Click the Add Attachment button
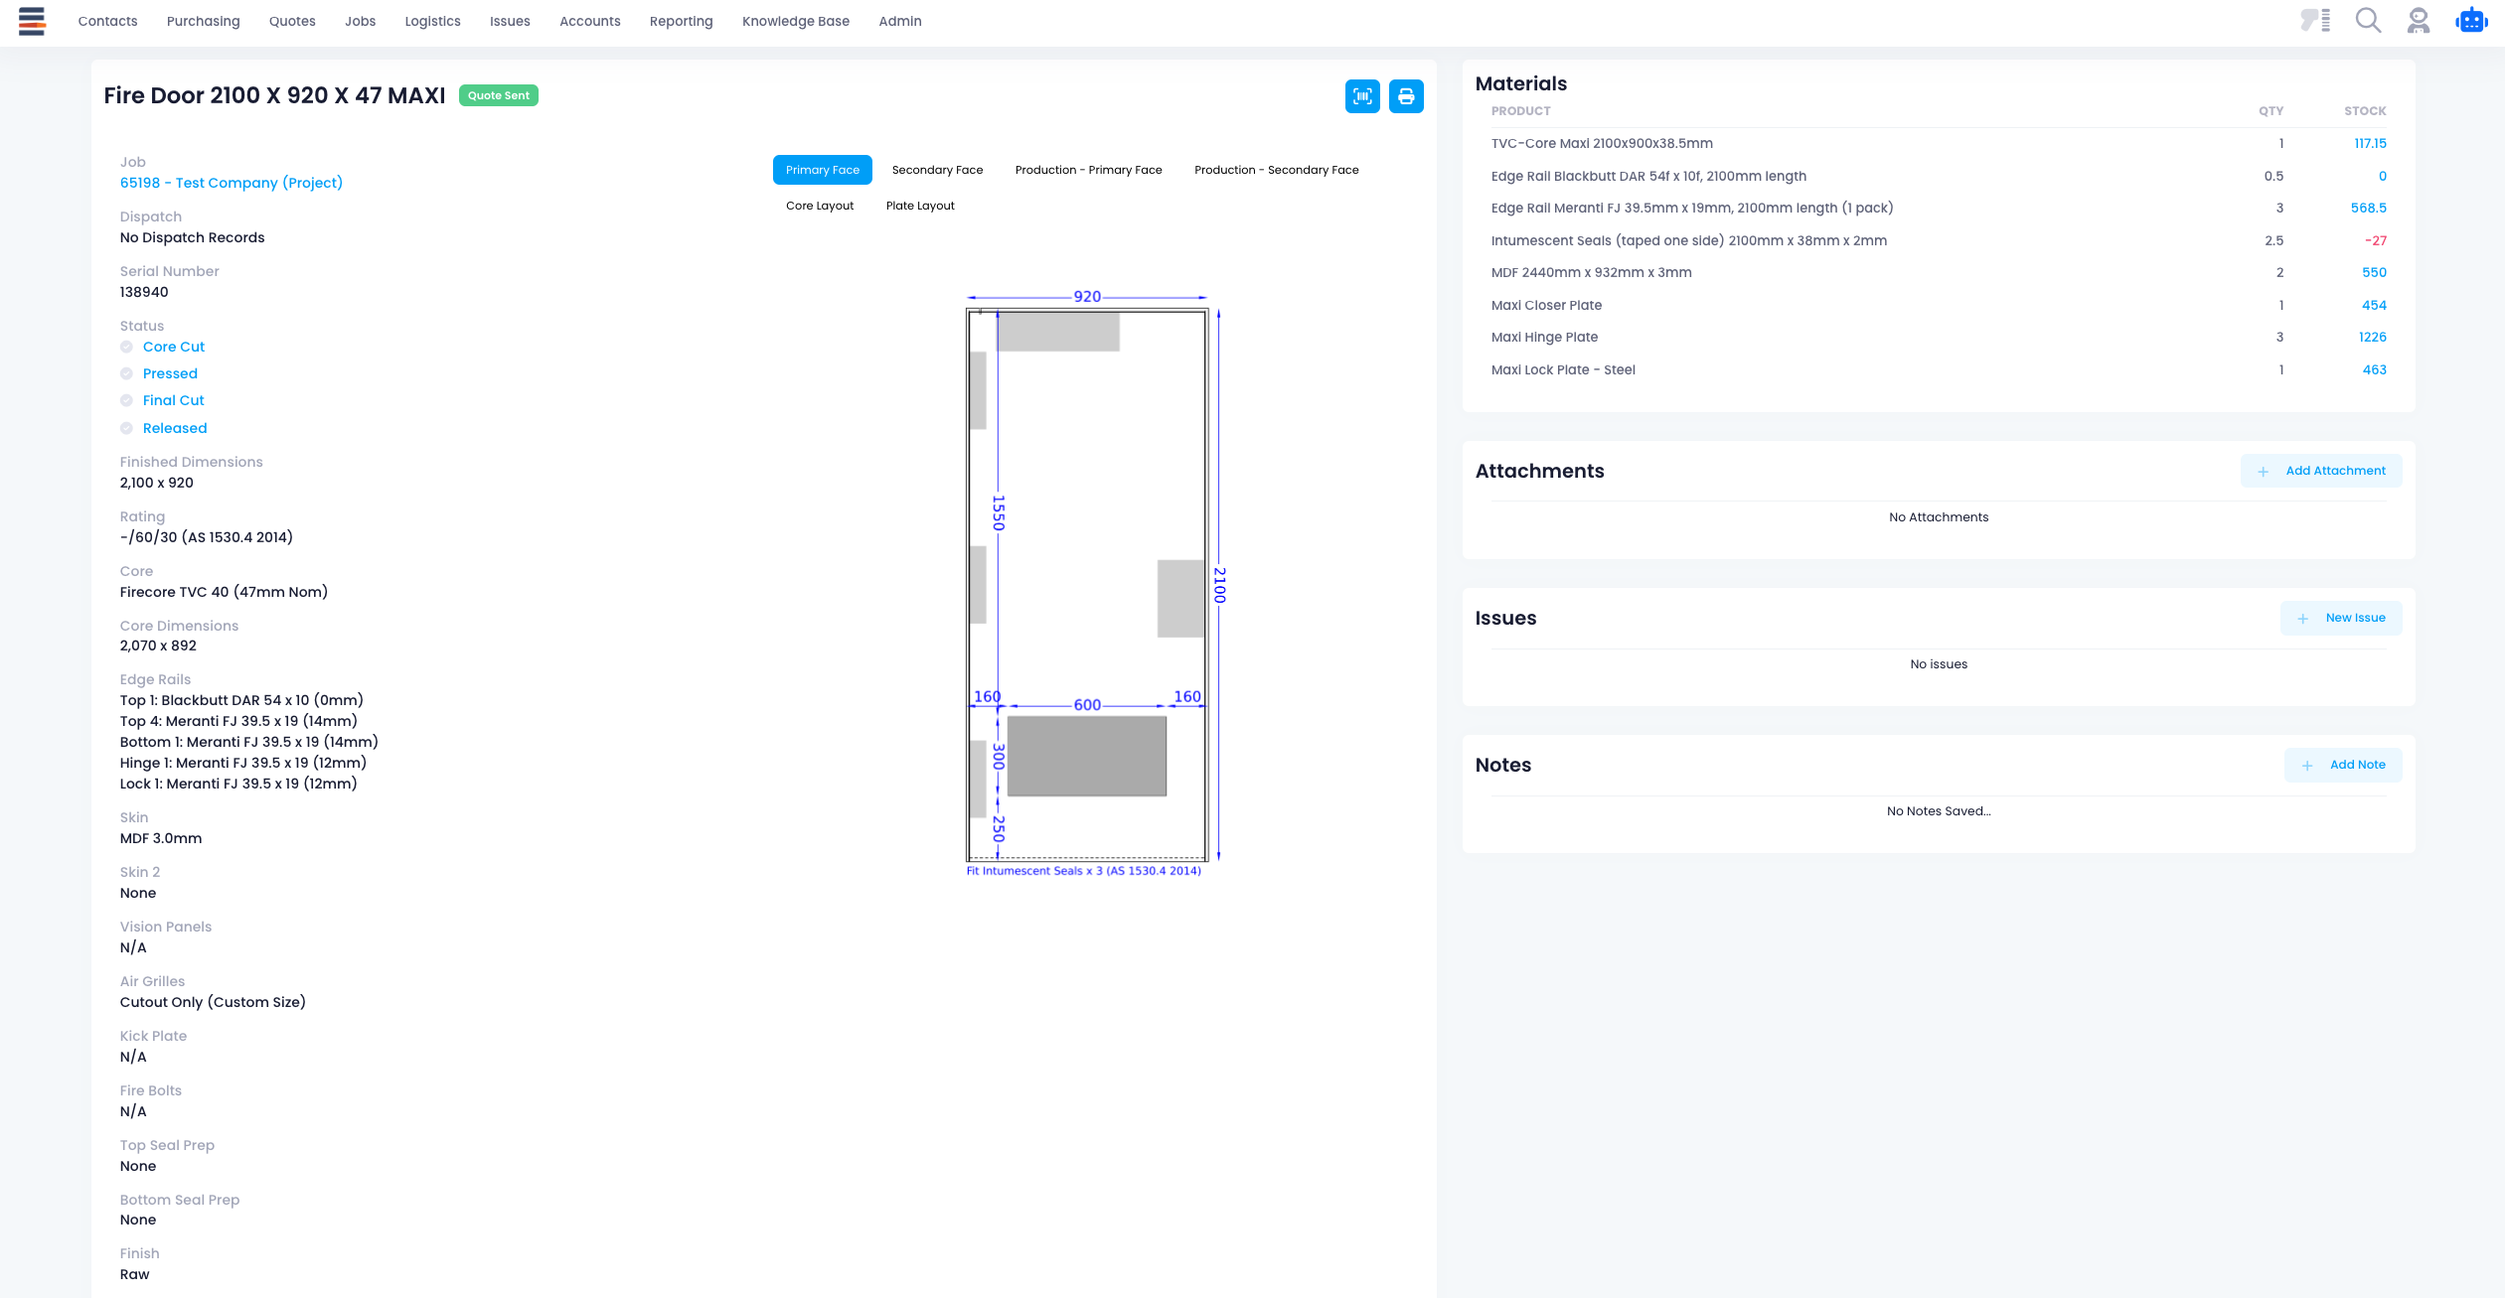2505x1298 pixels. [x=2321, y=471]
